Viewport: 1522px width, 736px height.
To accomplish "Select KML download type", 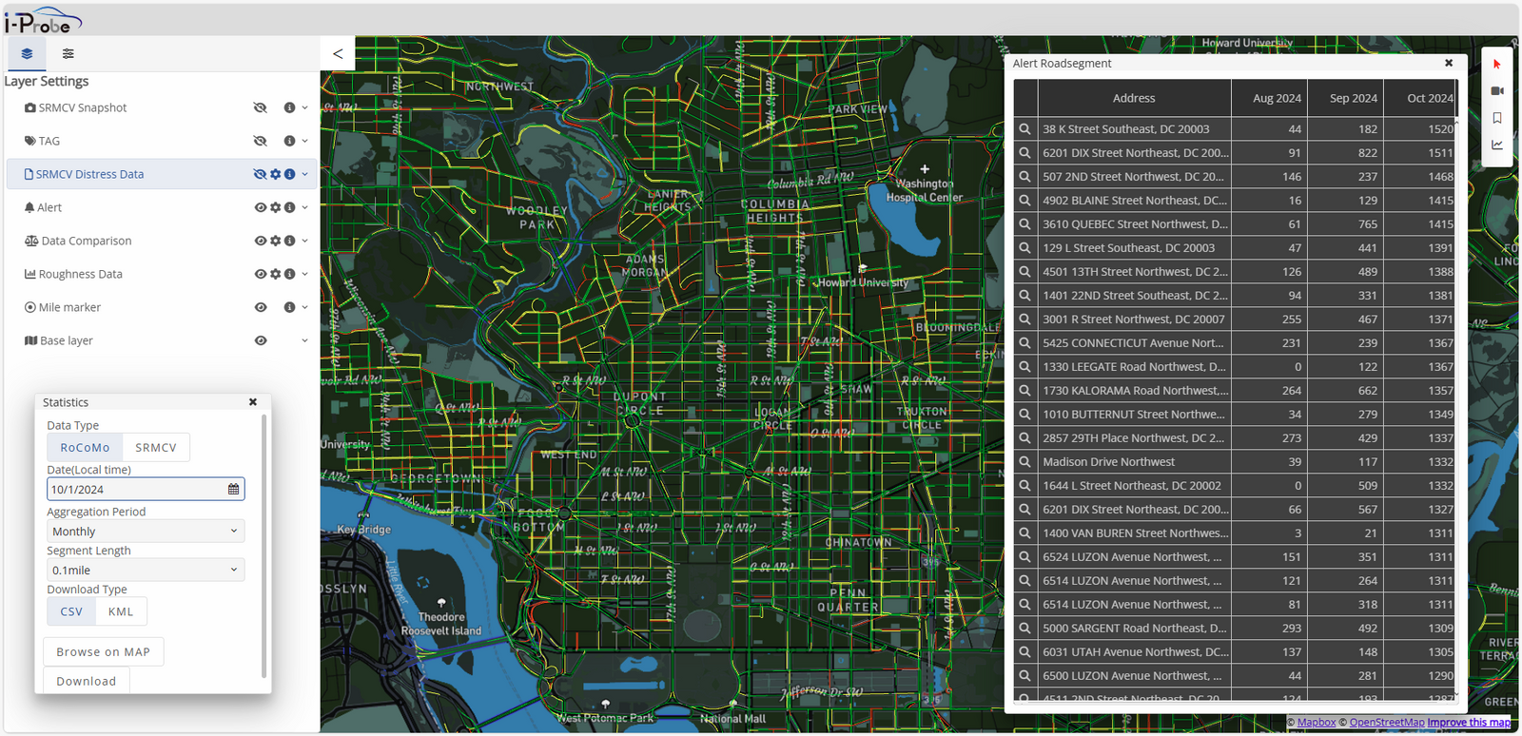I will pyautogui.click(x=121, y=612).
